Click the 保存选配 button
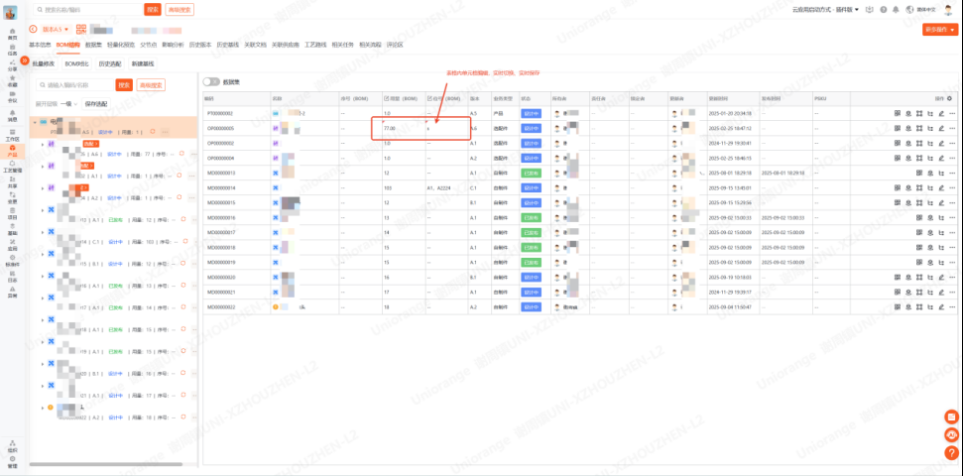Image resolution: width=963 pixels, height=476 pixels. point(96,103)
